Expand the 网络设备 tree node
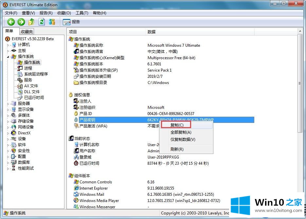The width and height of the screenshot is (306, 219). [8, 127]
